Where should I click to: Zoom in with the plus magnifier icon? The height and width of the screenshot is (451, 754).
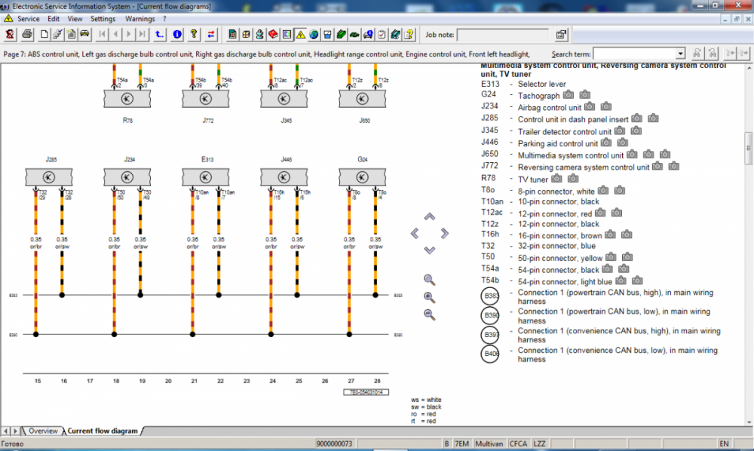(430, 297)
